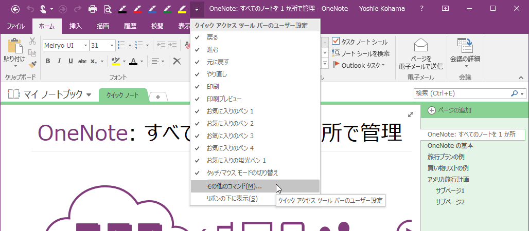Uncheck お気に入りの蛍光ペン 1 menu item

[255, 160]
